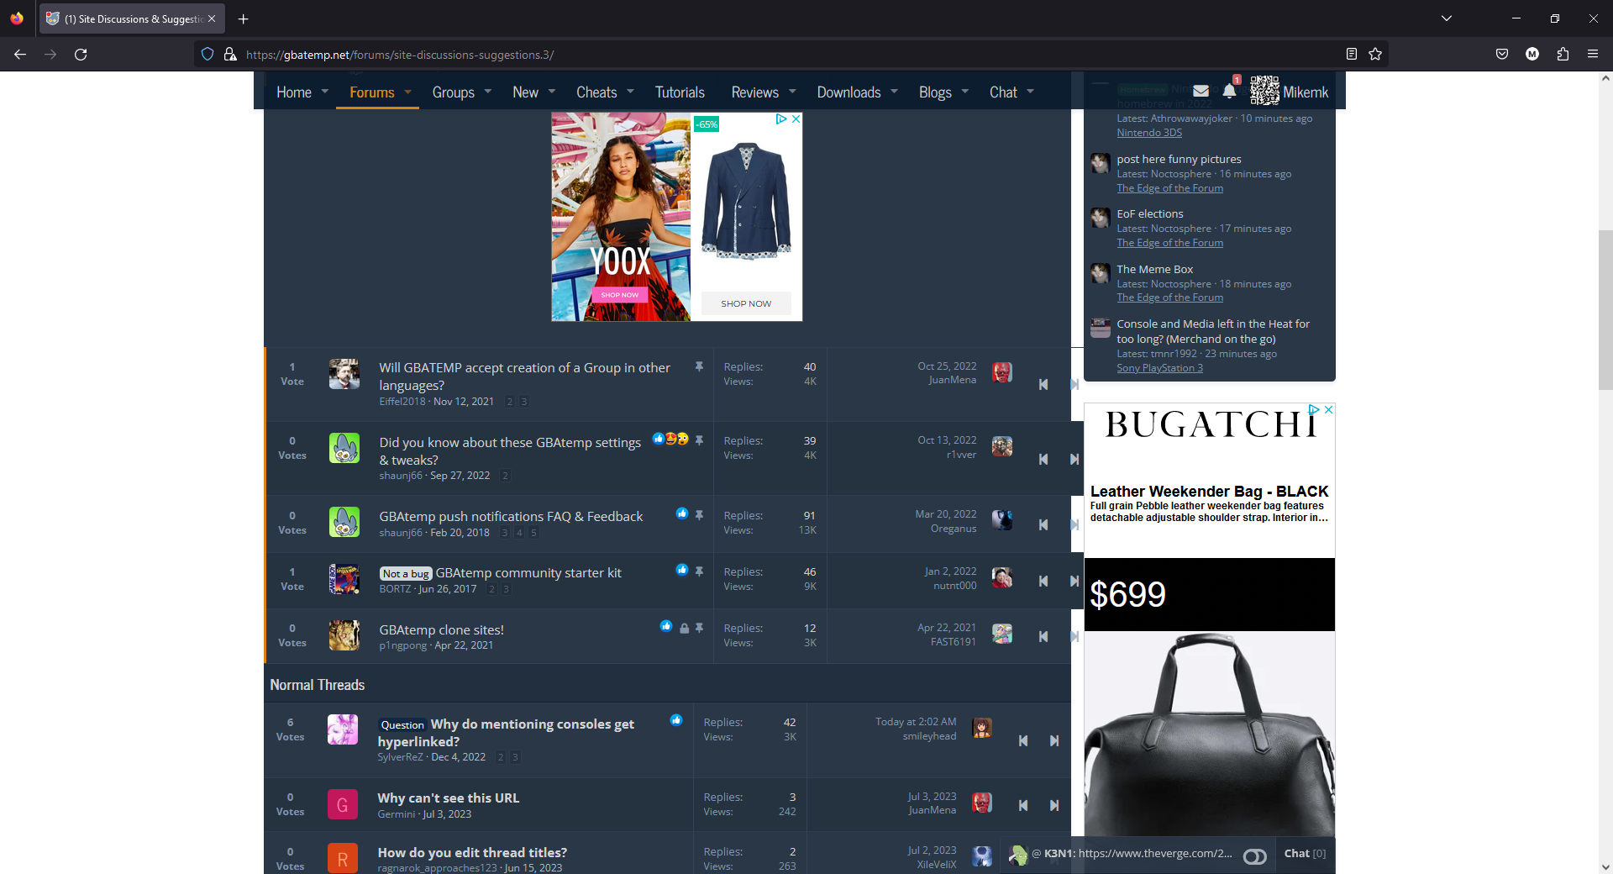The width and height of the screenshot is (1613, 874).
Task: Close the YOOX banner ad with X
Action: [796, 118]
